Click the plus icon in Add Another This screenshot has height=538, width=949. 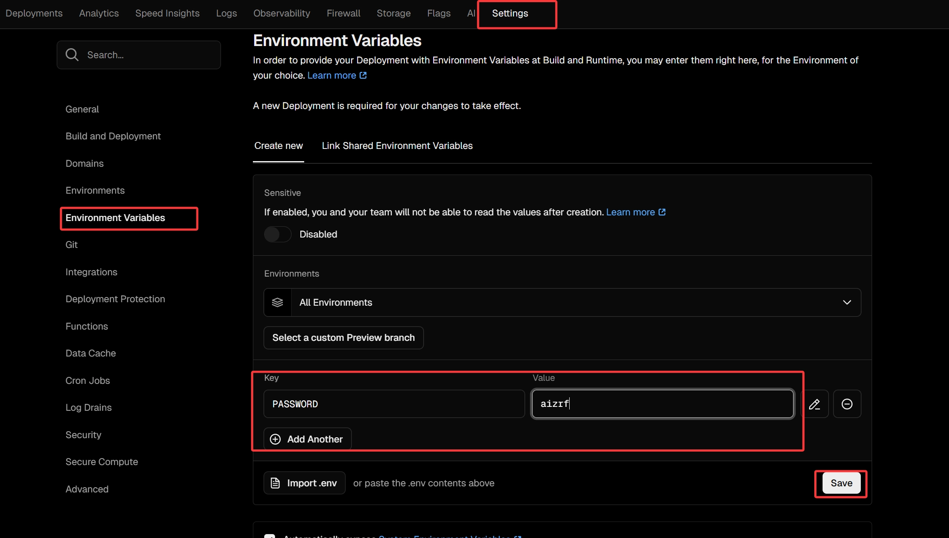click(275, 439)
